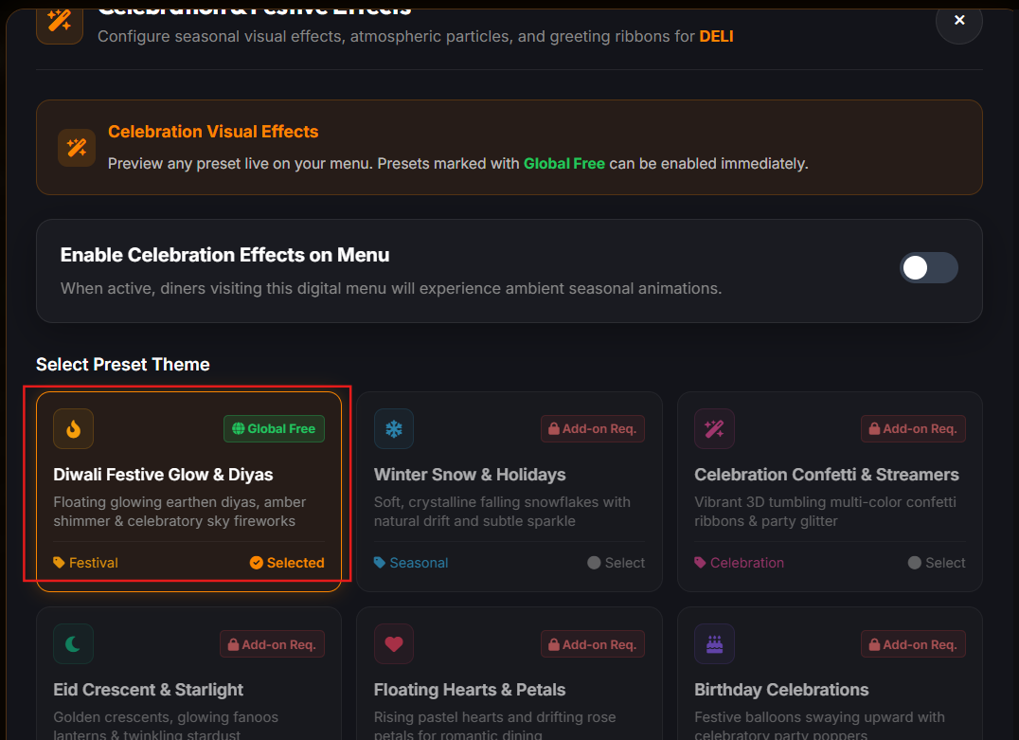Choose Select on Celebration Confetti & Streamers card

pyautogui.click(x=937, y=563)
